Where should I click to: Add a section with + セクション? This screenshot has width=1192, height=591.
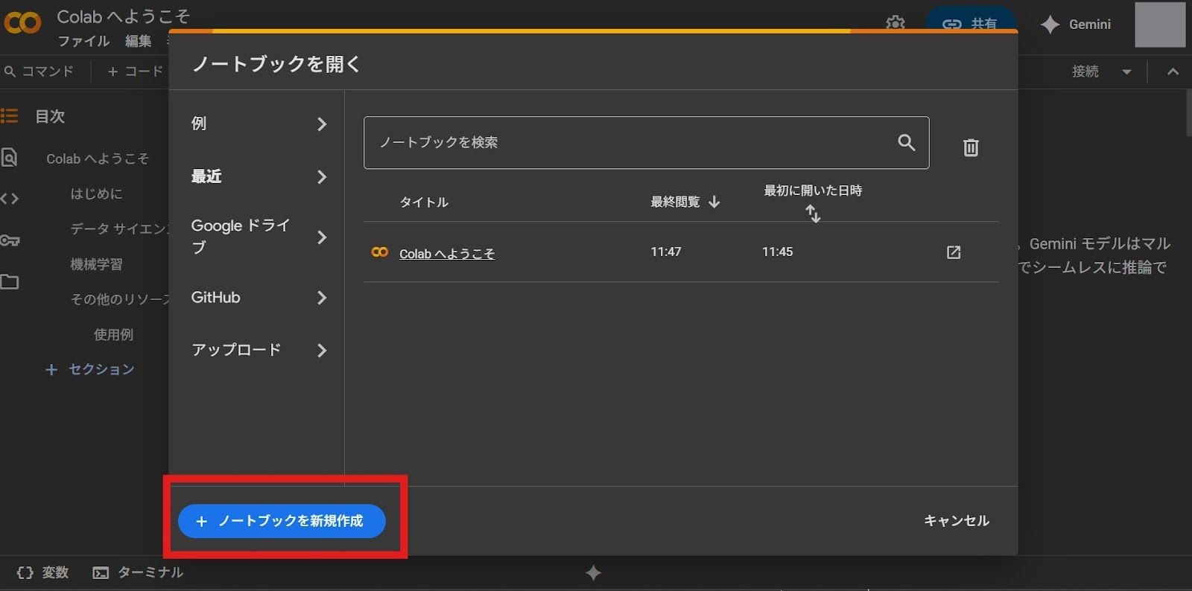click(90, 369)
